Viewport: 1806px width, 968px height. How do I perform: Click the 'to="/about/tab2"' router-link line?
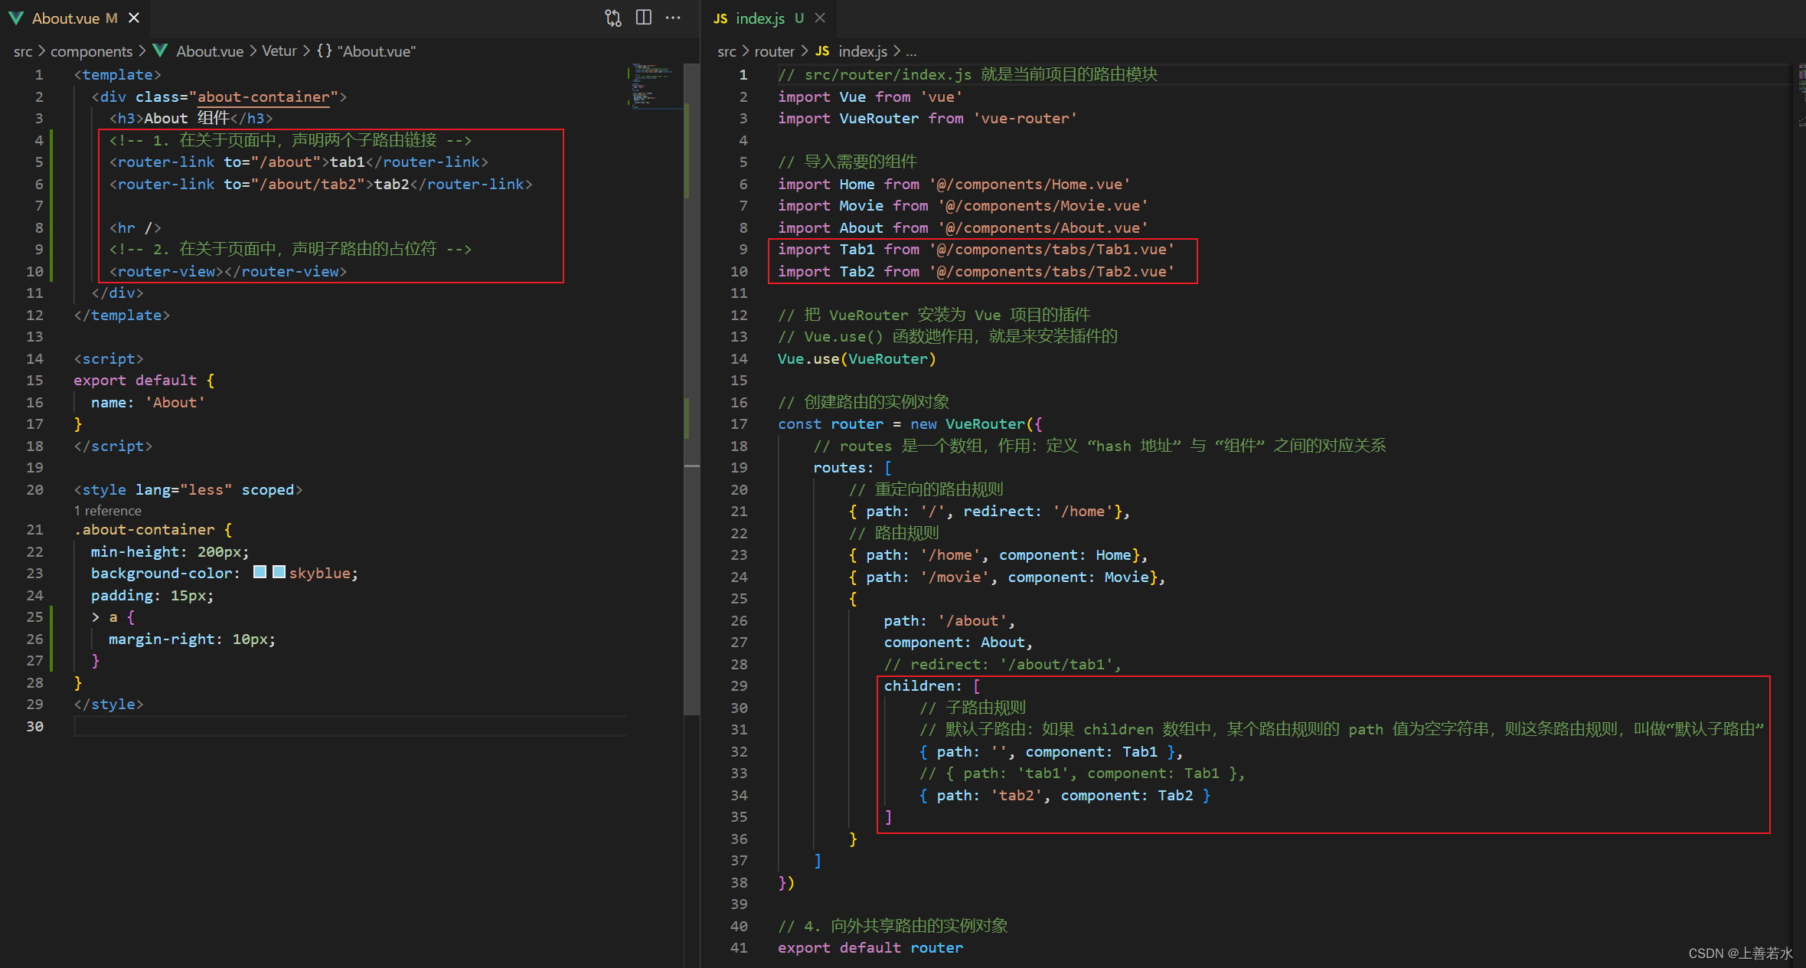321,184
